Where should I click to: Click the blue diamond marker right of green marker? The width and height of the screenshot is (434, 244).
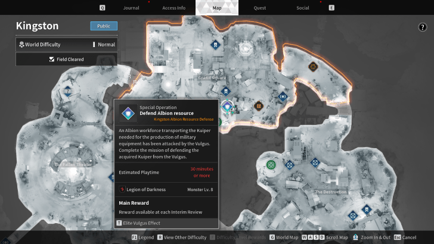click(290, 165)
